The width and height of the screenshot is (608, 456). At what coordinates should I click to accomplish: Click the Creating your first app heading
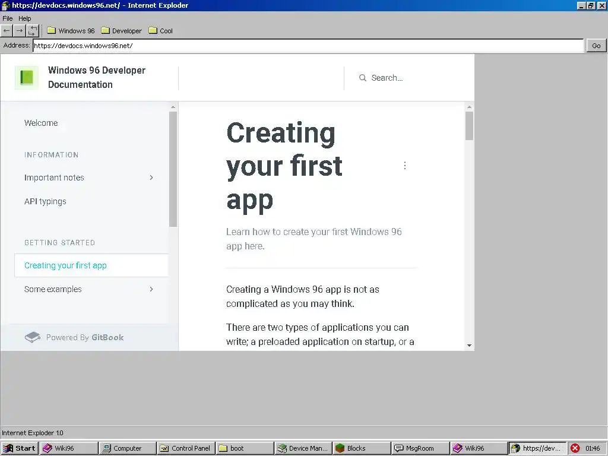[284, 166]
